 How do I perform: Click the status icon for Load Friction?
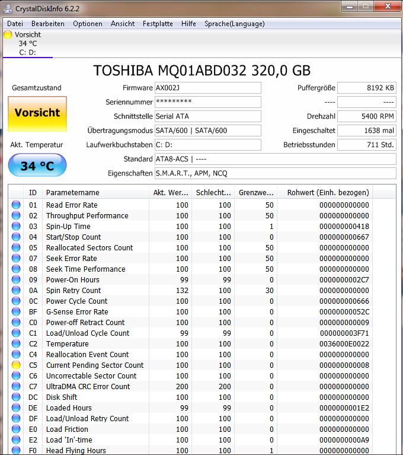point(16,429)
